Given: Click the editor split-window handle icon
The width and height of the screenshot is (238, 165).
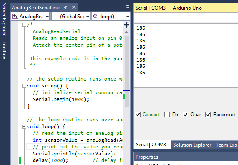Looking at the screenshot, I should point(126,25).
